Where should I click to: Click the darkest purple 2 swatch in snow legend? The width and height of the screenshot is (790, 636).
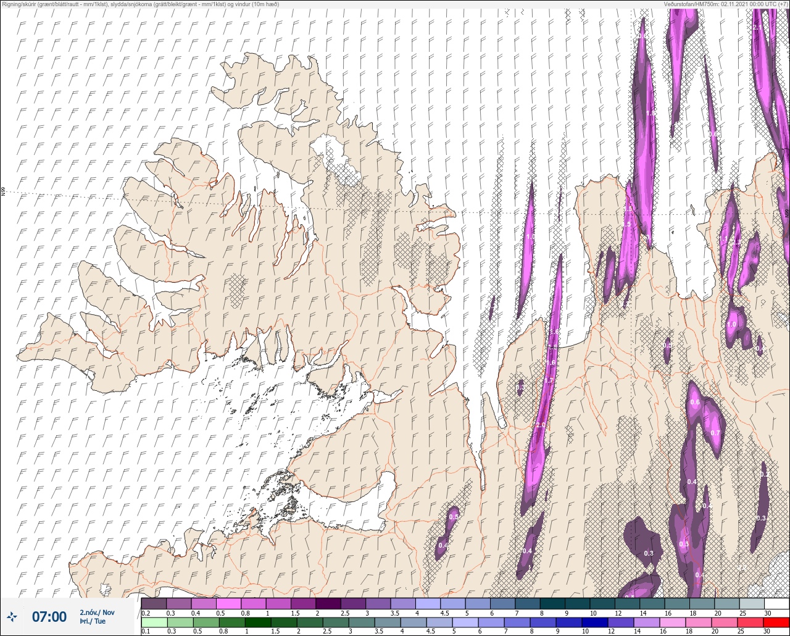328,603
